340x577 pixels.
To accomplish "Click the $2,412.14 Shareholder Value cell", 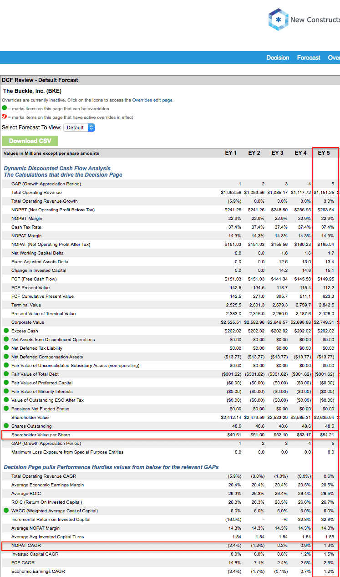I will tap(231, 417).
